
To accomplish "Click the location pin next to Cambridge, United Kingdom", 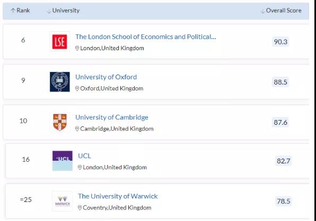I will [x=77, y=128].
